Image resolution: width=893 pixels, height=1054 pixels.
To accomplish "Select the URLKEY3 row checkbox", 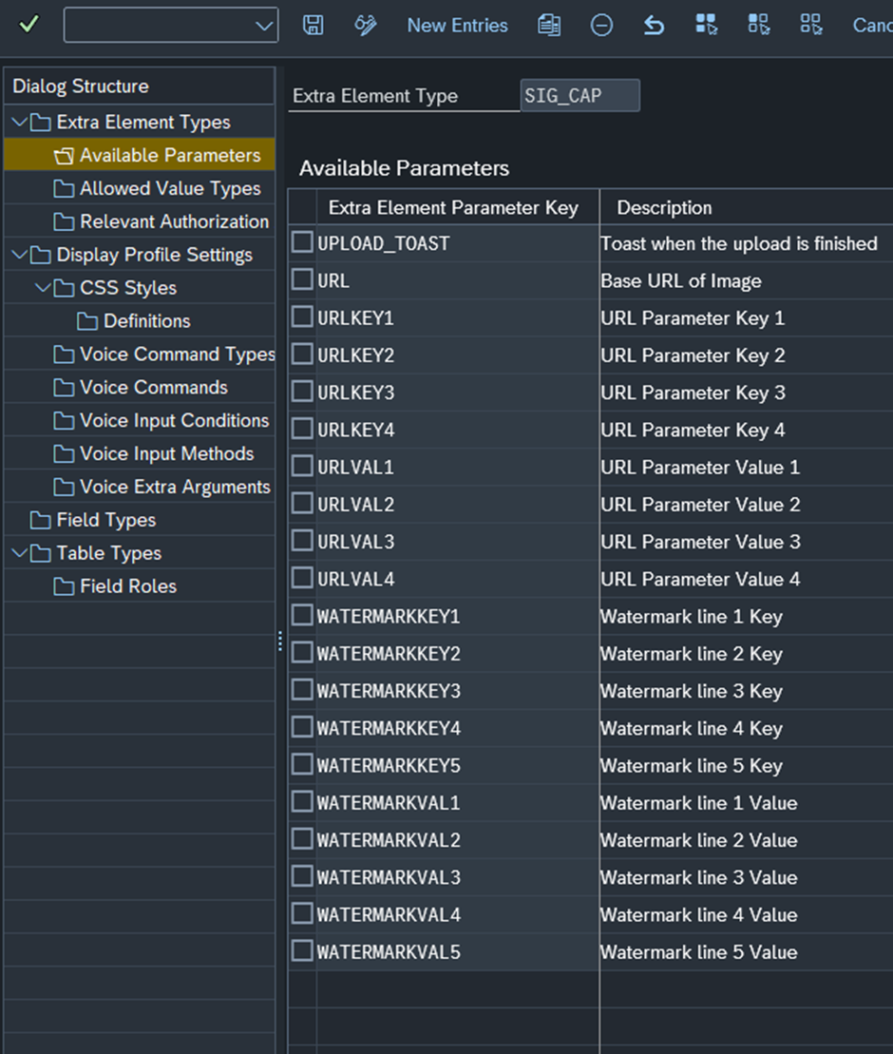I will tap(302, 393).
